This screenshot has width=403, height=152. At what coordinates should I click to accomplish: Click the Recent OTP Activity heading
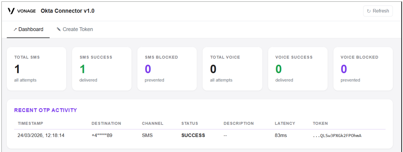(x=46, y=110)
